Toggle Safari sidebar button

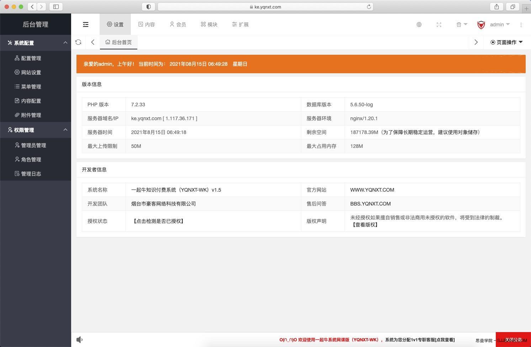pos(56,7)
